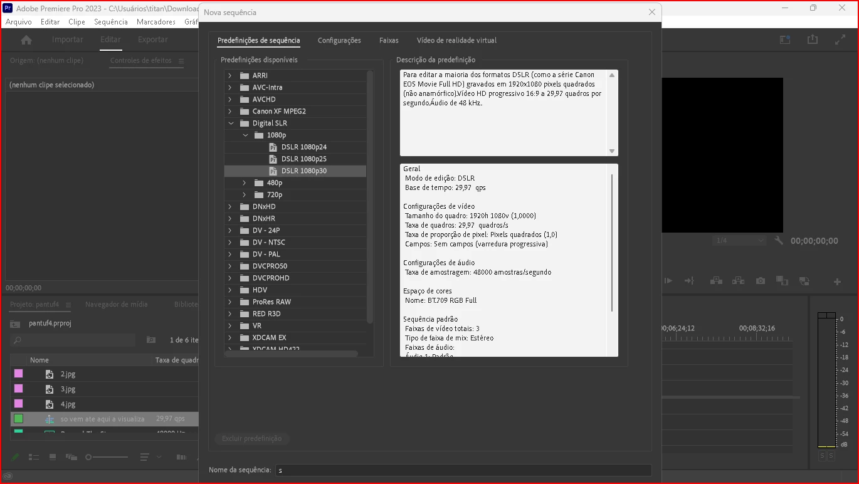Open the 1/4 playback resolution dropdown

pyautogui.click(x=740, y=241)
